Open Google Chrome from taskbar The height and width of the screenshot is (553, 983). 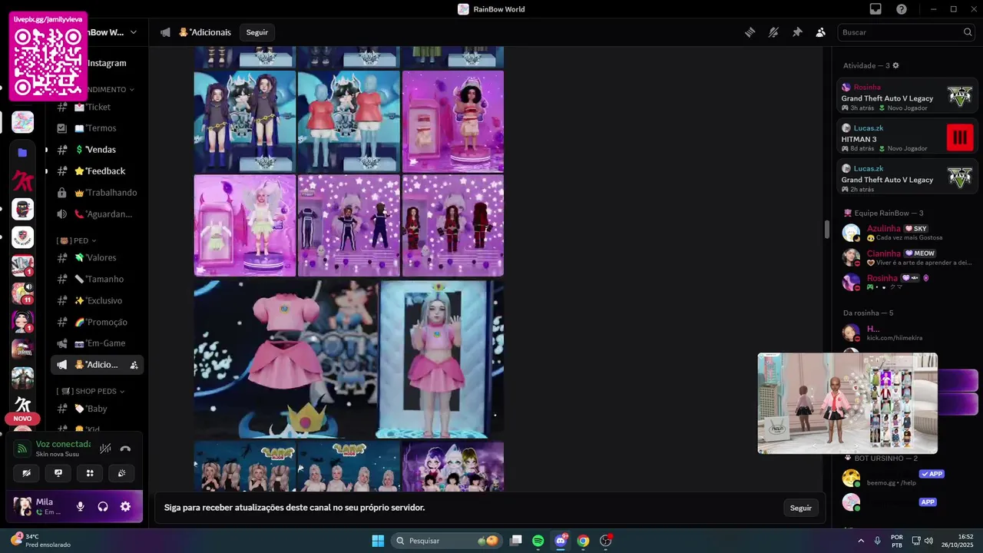[x=583, y=541]
